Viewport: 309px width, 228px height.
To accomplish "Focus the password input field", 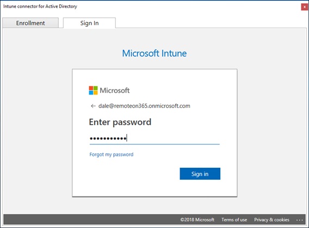I will click(154, 138).
